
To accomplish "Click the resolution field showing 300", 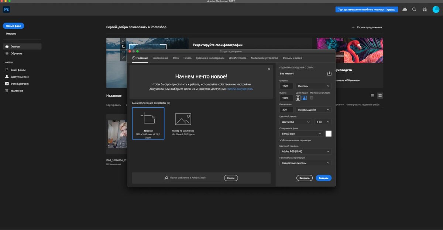I will tap(286, 110).
